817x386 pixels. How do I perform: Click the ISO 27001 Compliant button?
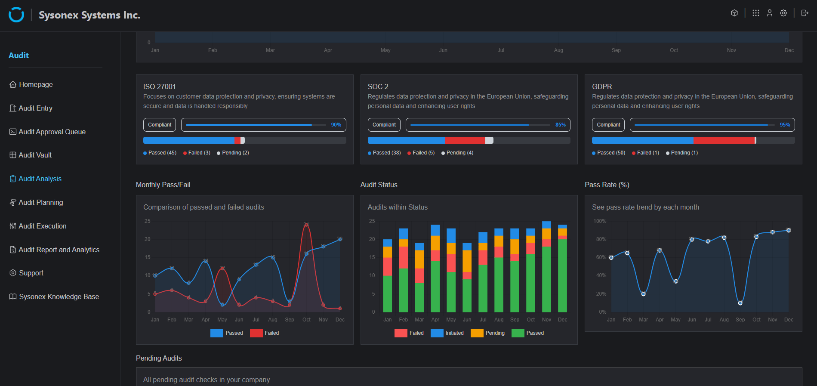tap(160, 125)
